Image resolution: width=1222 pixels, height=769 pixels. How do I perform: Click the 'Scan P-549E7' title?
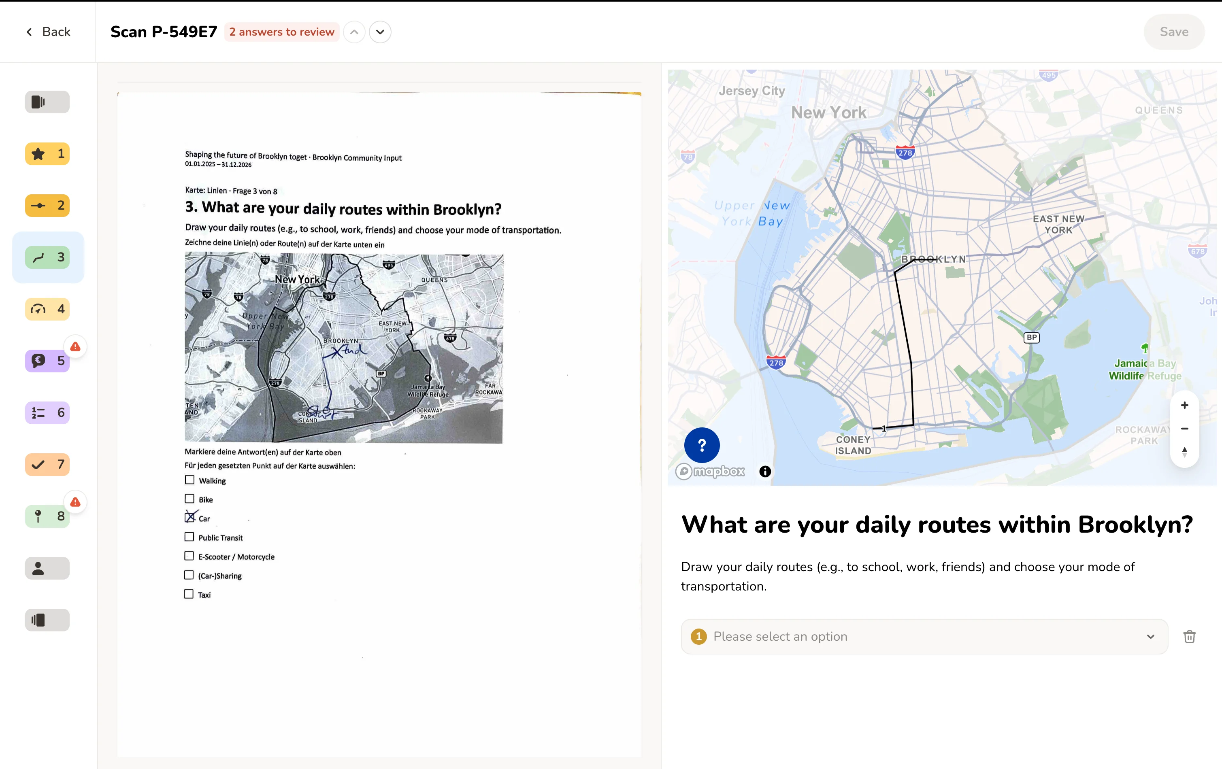pyautogui.click(x=164, y=32)
